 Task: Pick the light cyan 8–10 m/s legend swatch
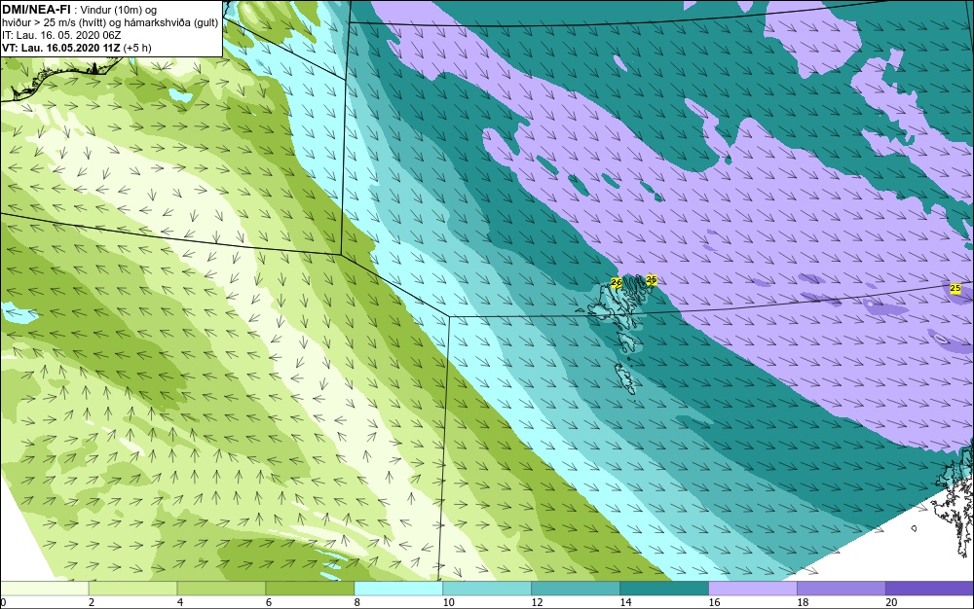pyautogui.click(x=398, y=589)
